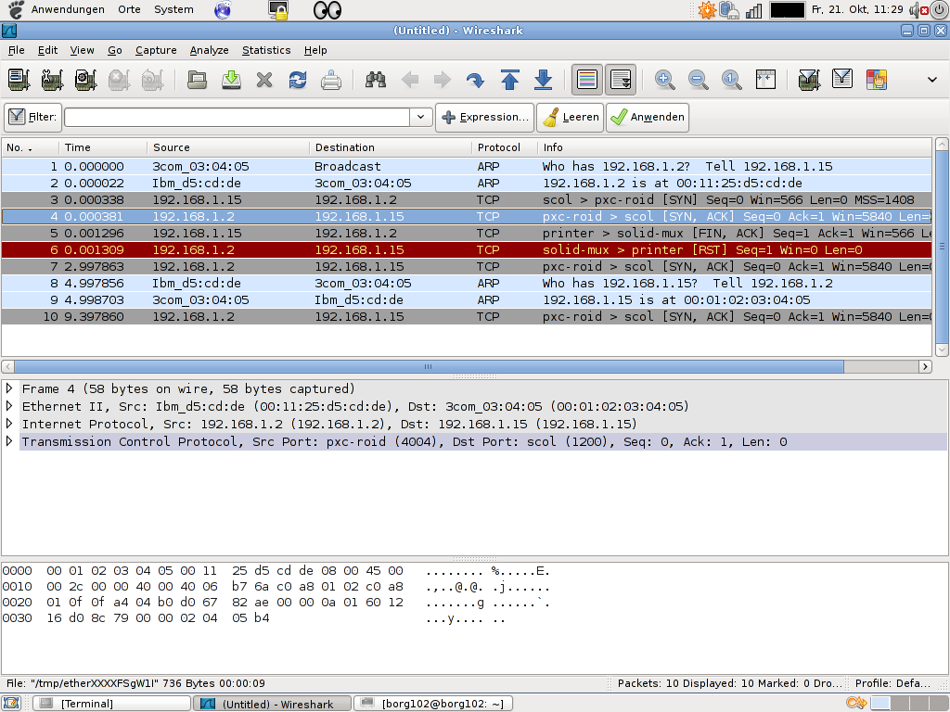950x712 pixels.
Task: Click the Expression... button
Action: tap(484, 117)
